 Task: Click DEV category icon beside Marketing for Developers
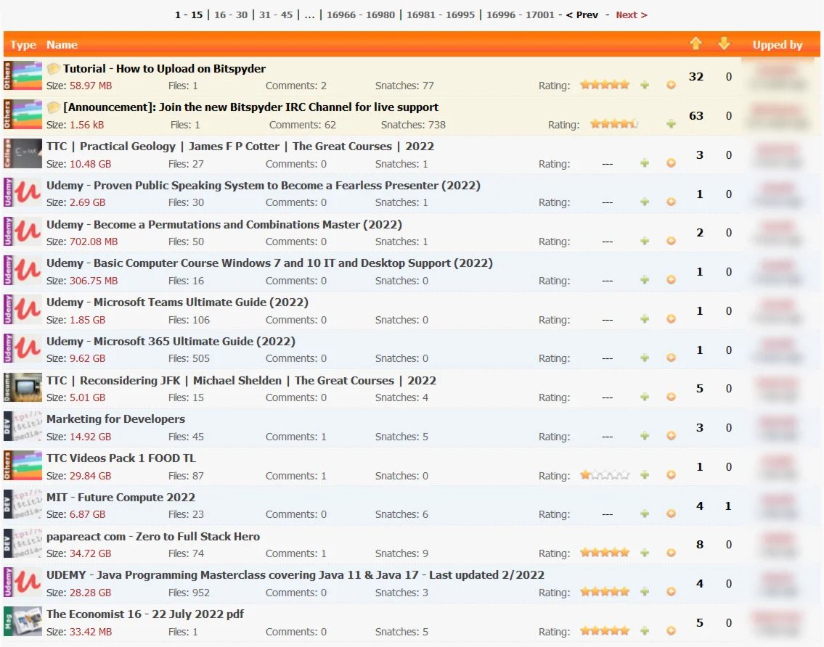coord(23,426)
